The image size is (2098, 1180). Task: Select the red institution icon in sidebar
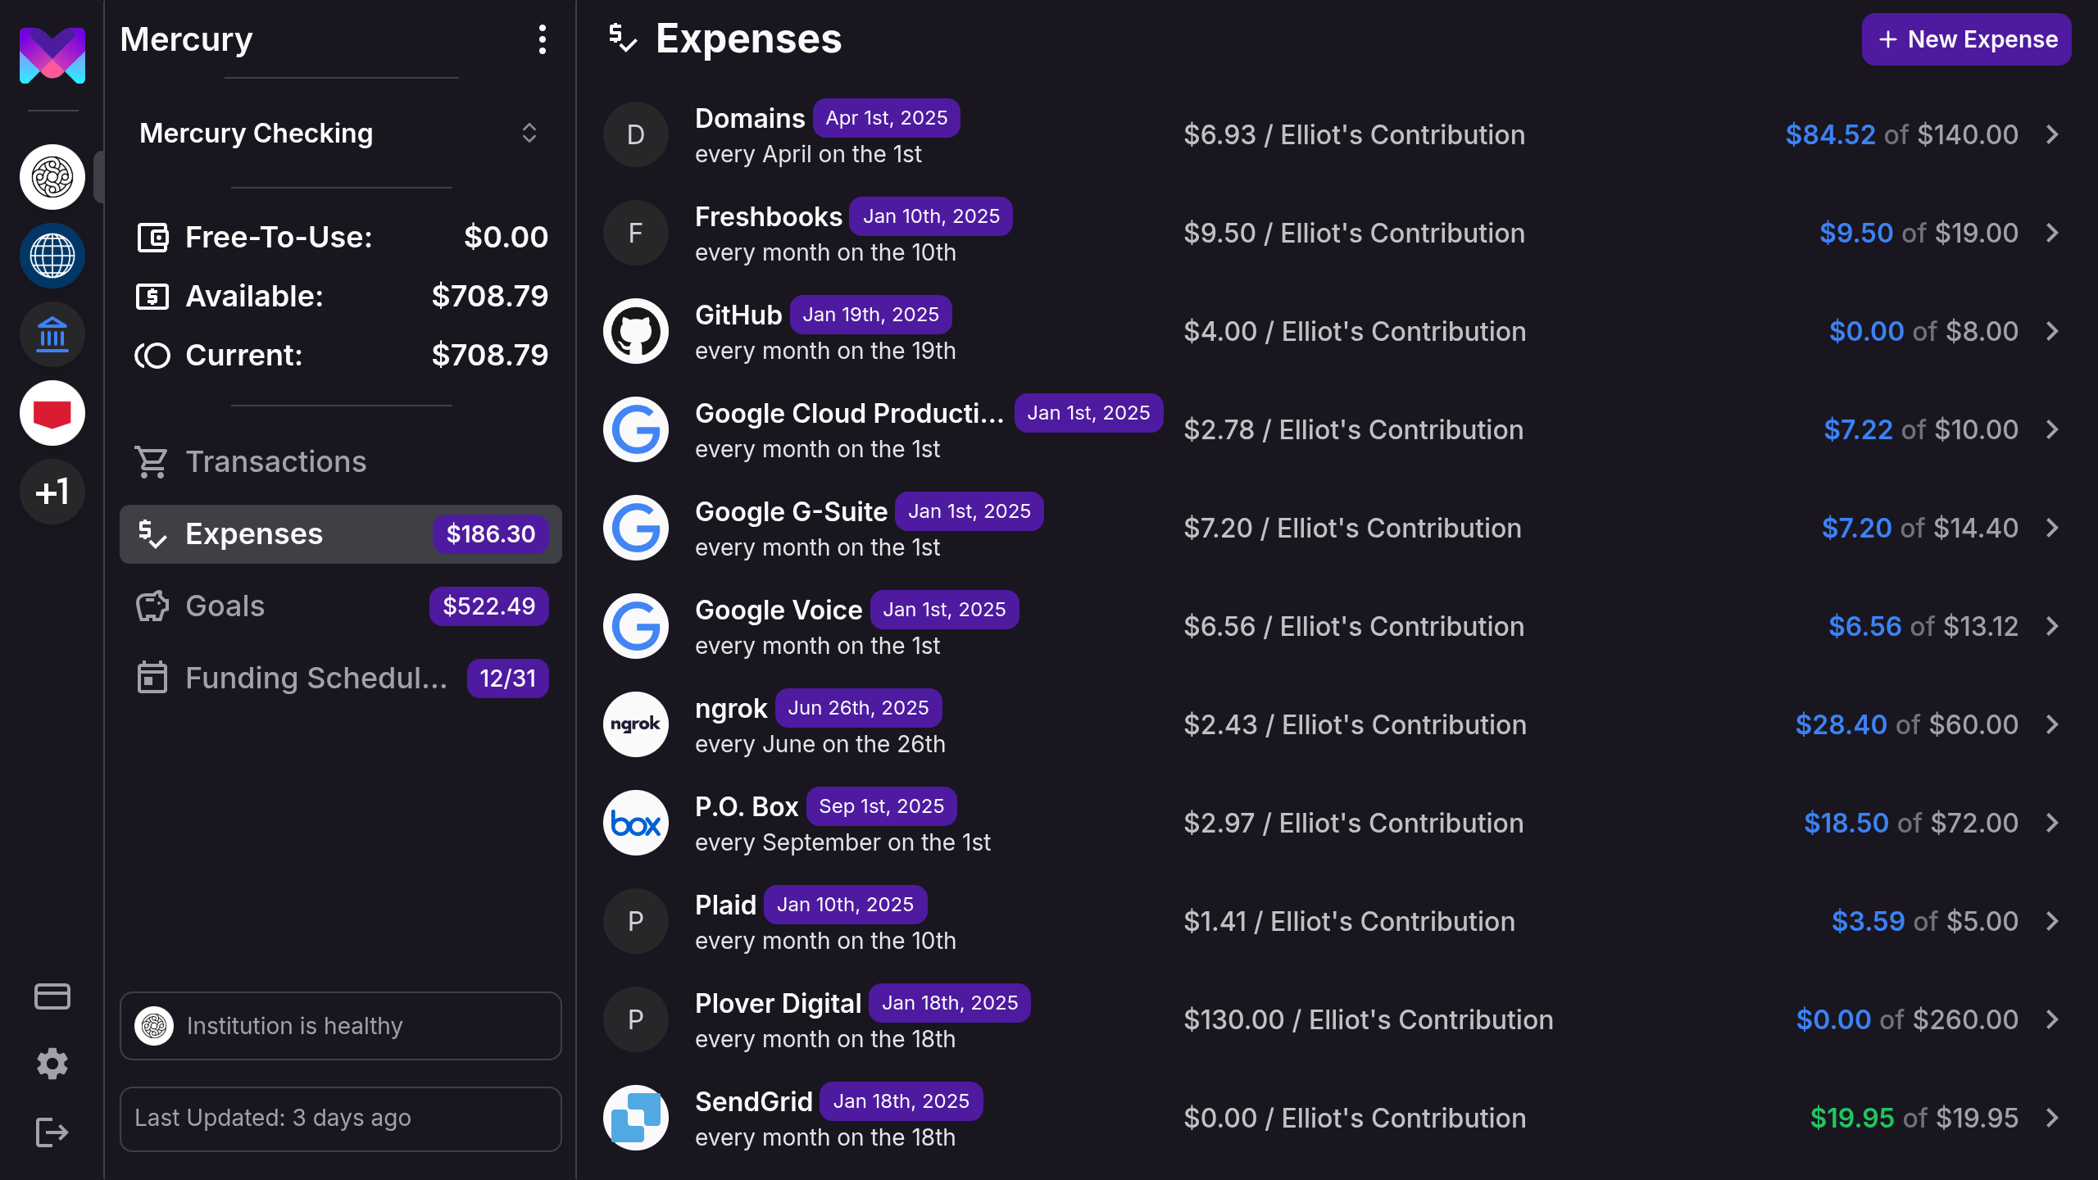tap(52, 413)
